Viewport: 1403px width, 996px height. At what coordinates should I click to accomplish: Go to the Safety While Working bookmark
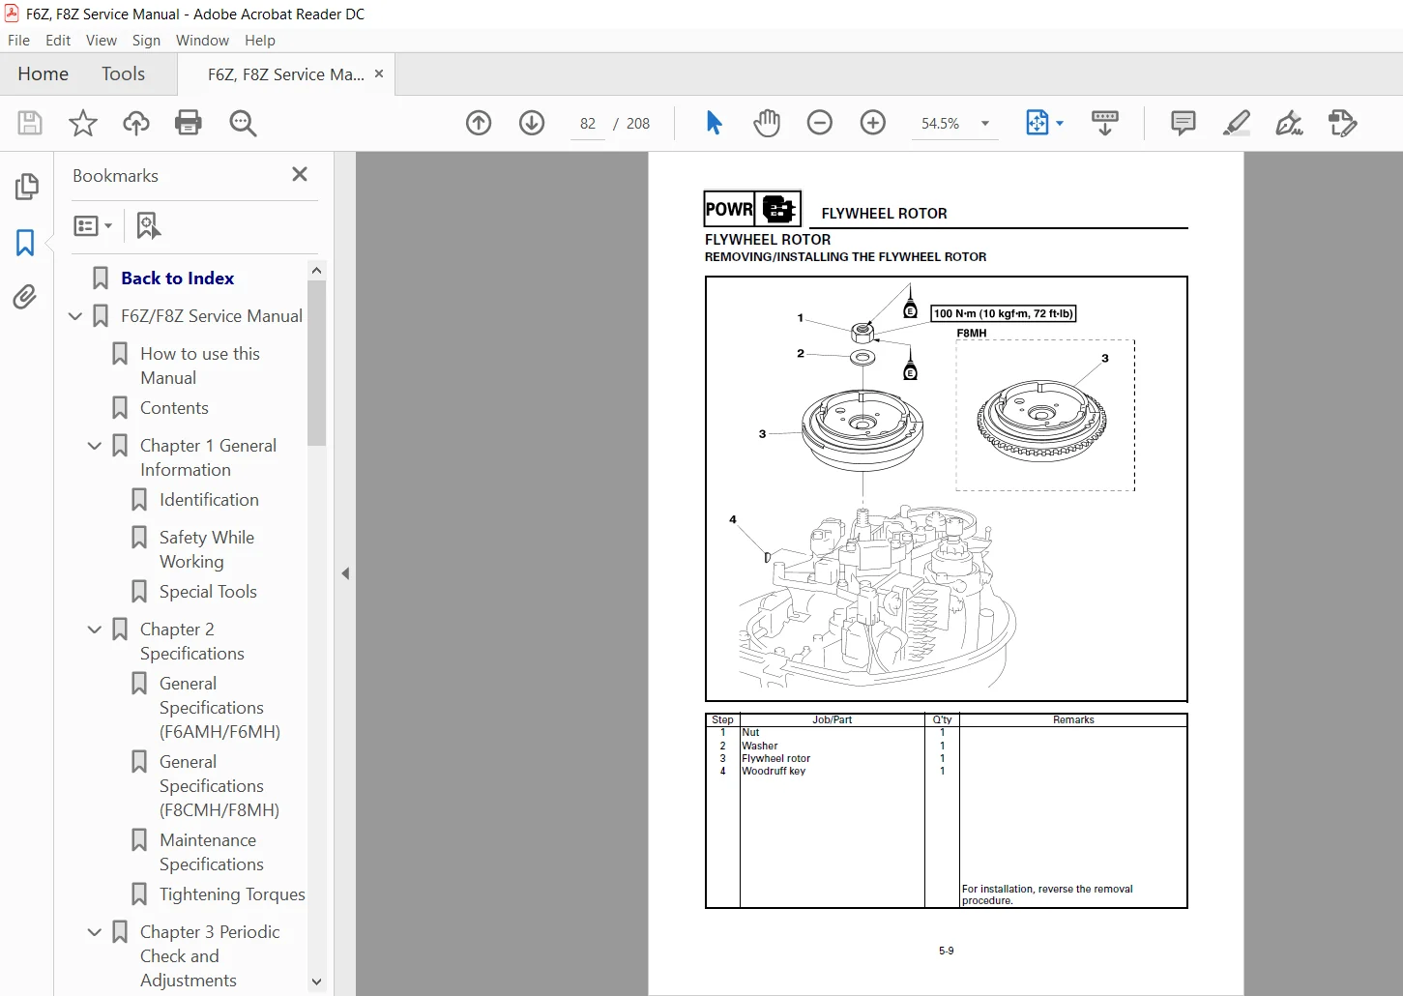(x=207, y=549)
